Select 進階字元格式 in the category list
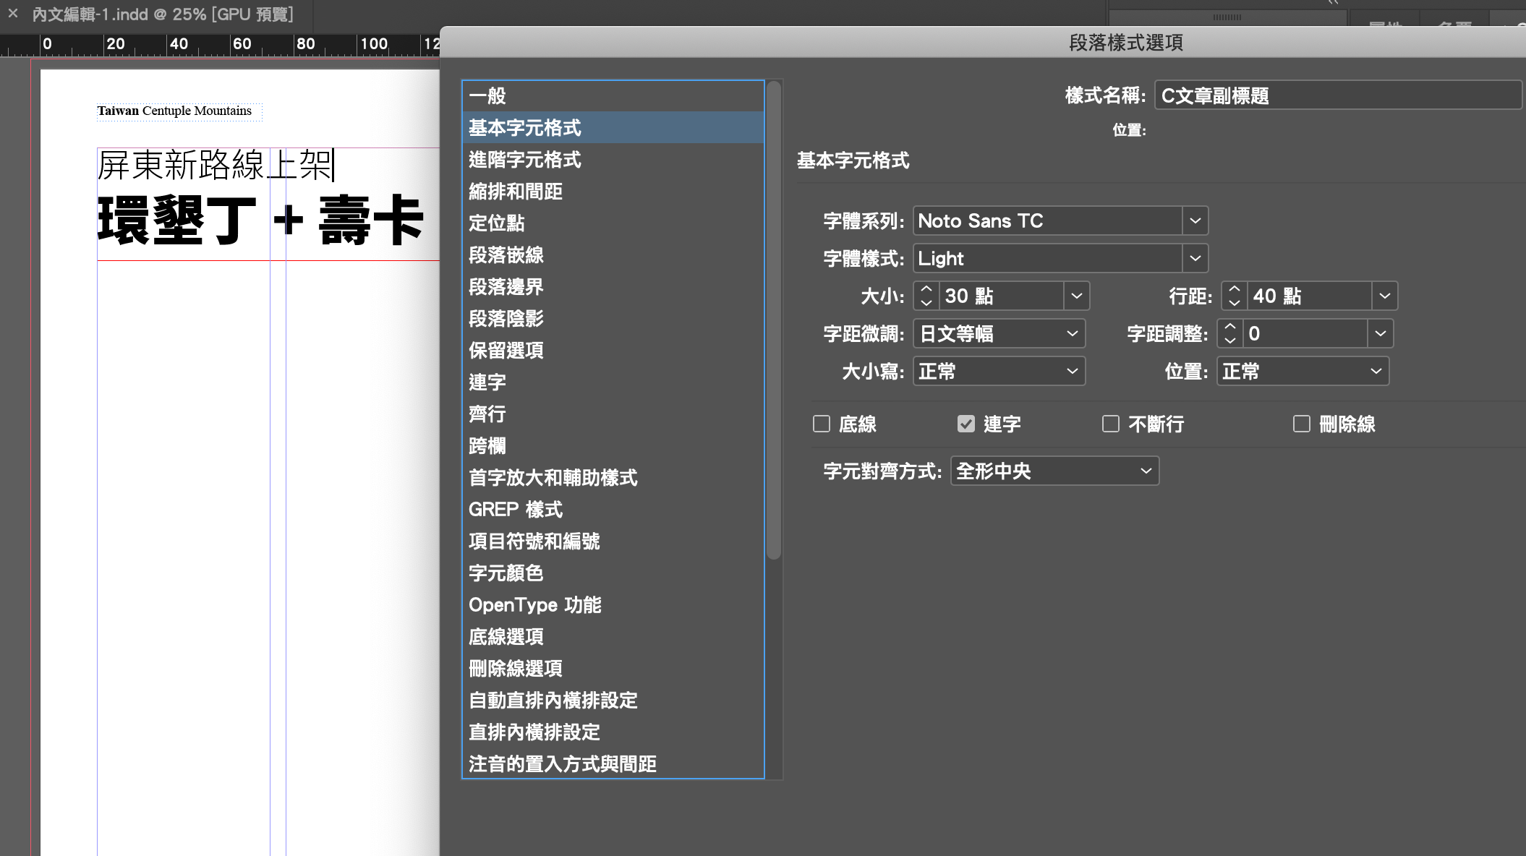This screenshot has width=1526, height=856. [x=525, y=160]
